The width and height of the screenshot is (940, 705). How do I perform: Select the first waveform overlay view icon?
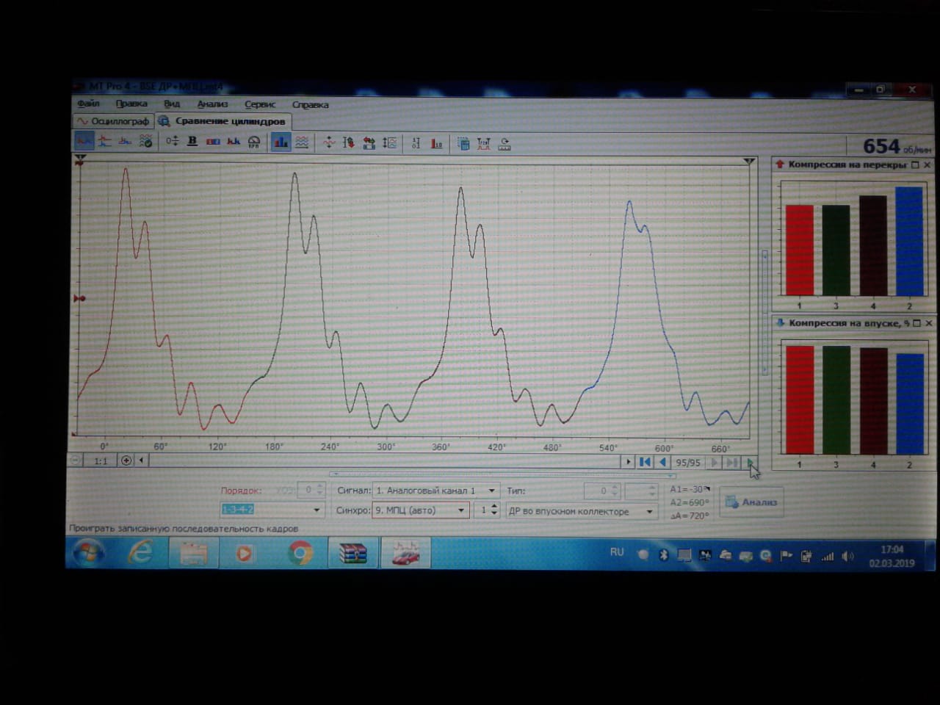tap(84, 141)
